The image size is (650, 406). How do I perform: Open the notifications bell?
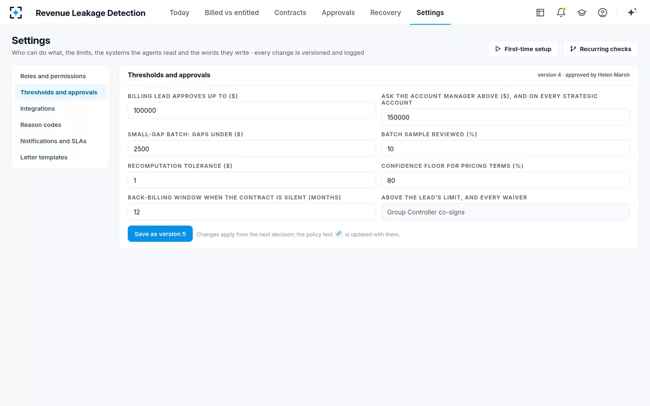561,13
